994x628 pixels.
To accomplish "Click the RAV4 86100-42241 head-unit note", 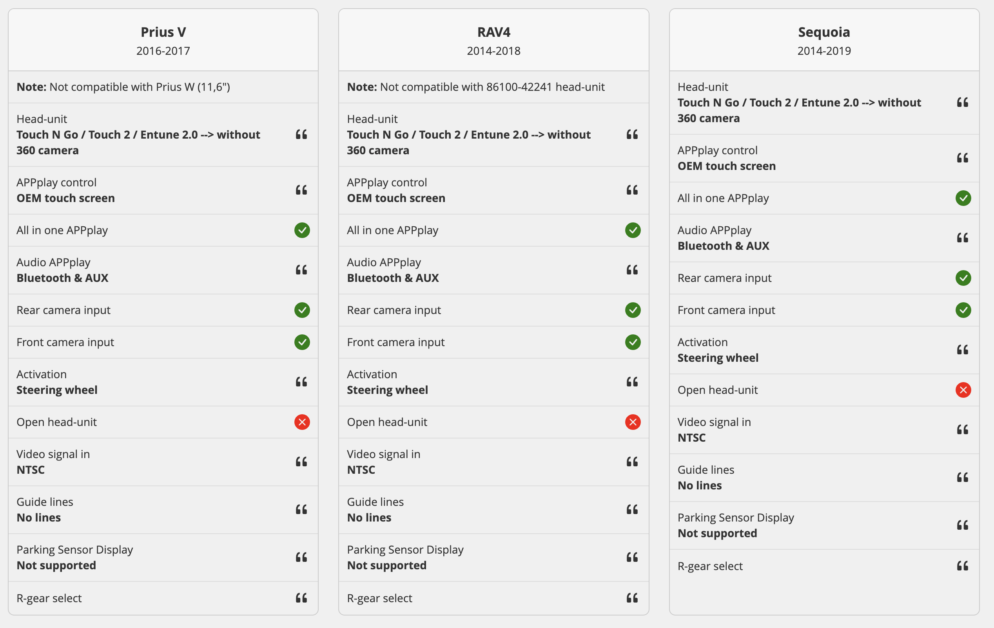I will pos(475,87).
